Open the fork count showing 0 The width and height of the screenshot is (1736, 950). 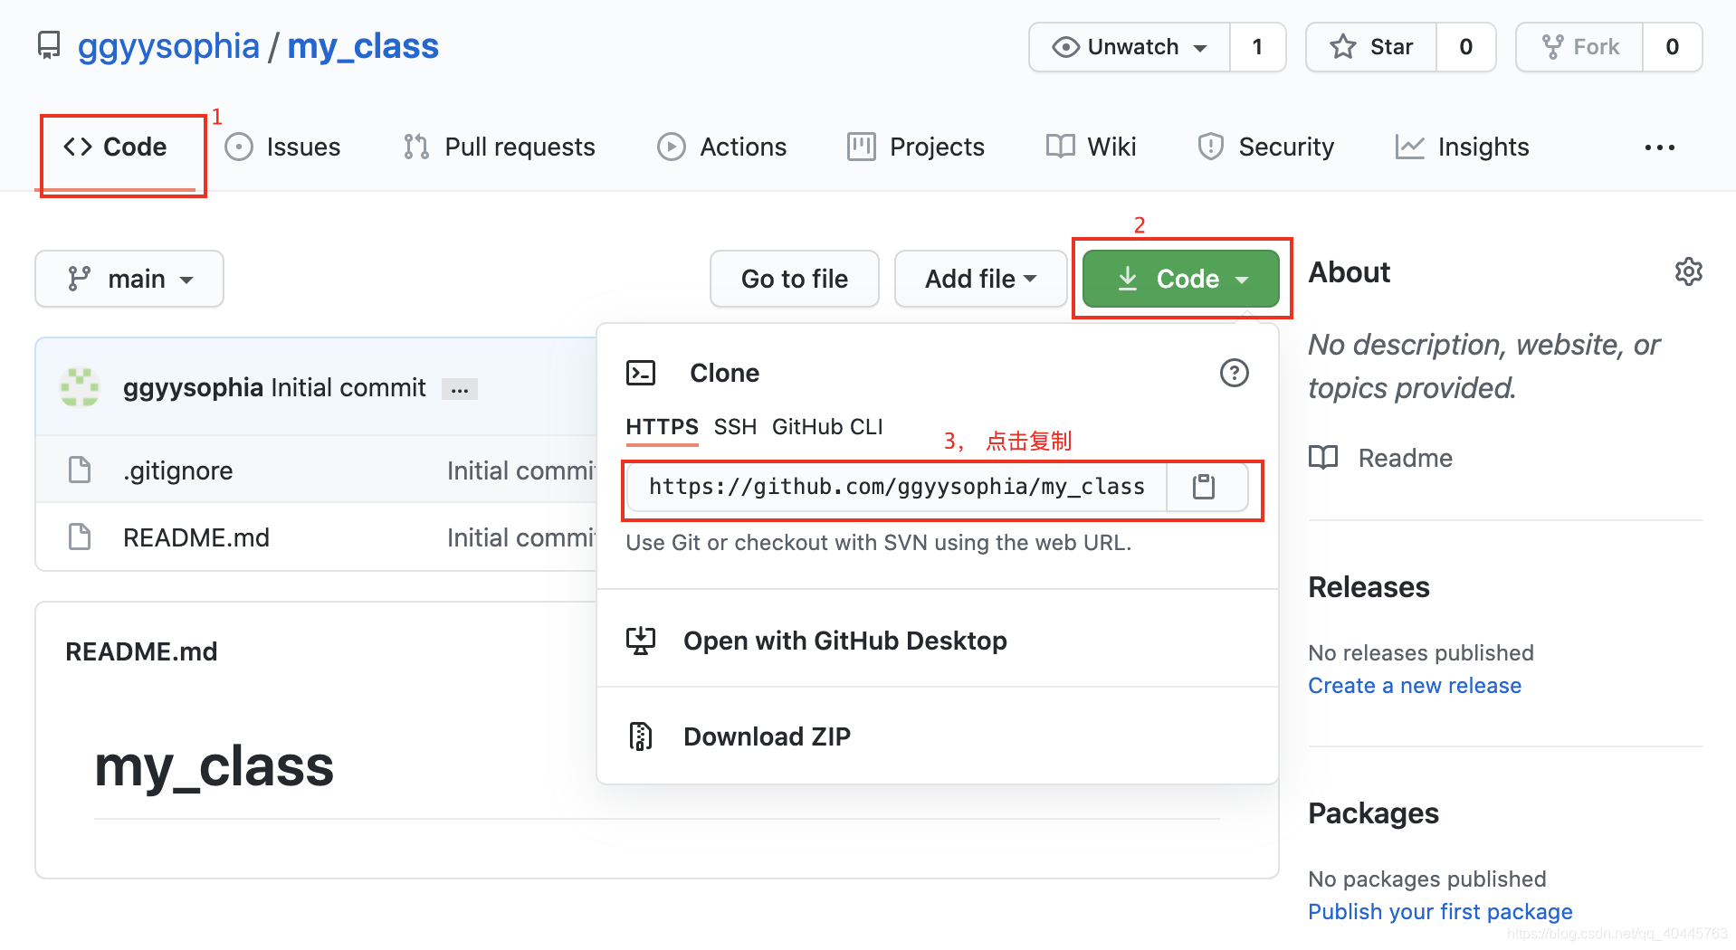pyautogui.click(x=1673, y=47)
